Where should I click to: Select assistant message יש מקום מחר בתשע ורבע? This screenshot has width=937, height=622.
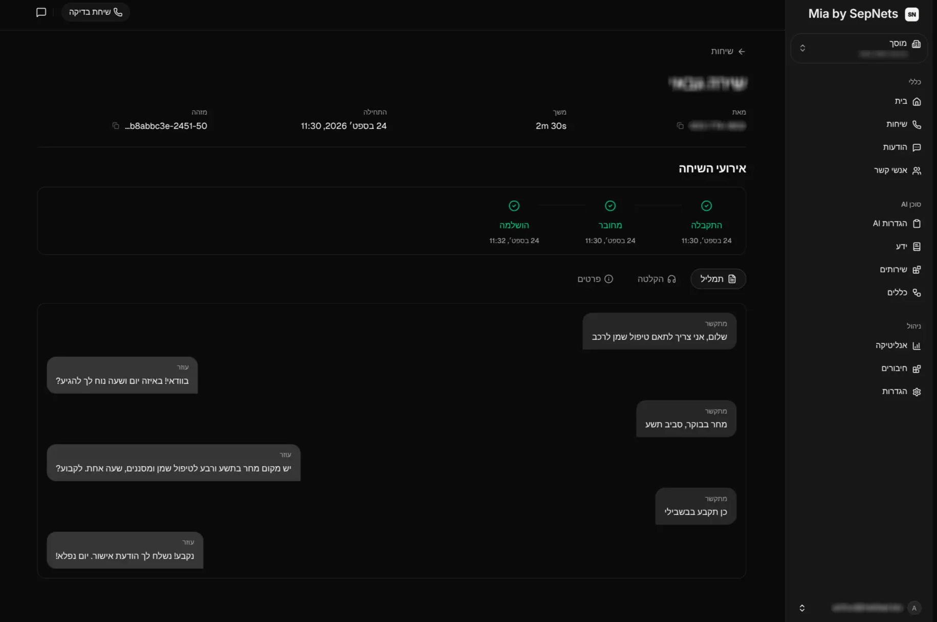tap(173, 463)
